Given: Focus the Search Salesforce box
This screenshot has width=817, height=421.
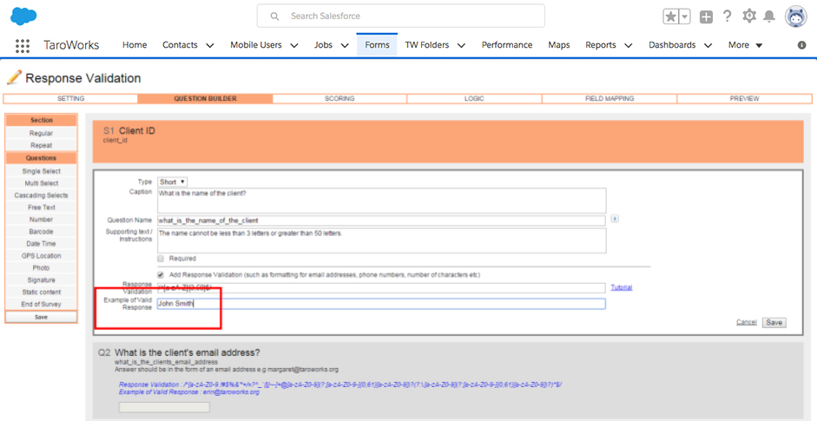Looking at the screenshot, I should pos(400,16).
